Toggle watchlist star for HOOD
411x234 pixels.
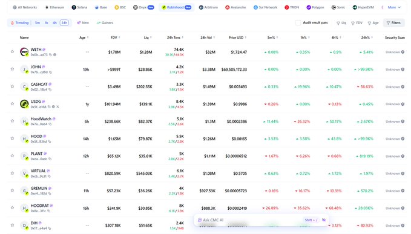pyautogui.click(x=12, y=138)
